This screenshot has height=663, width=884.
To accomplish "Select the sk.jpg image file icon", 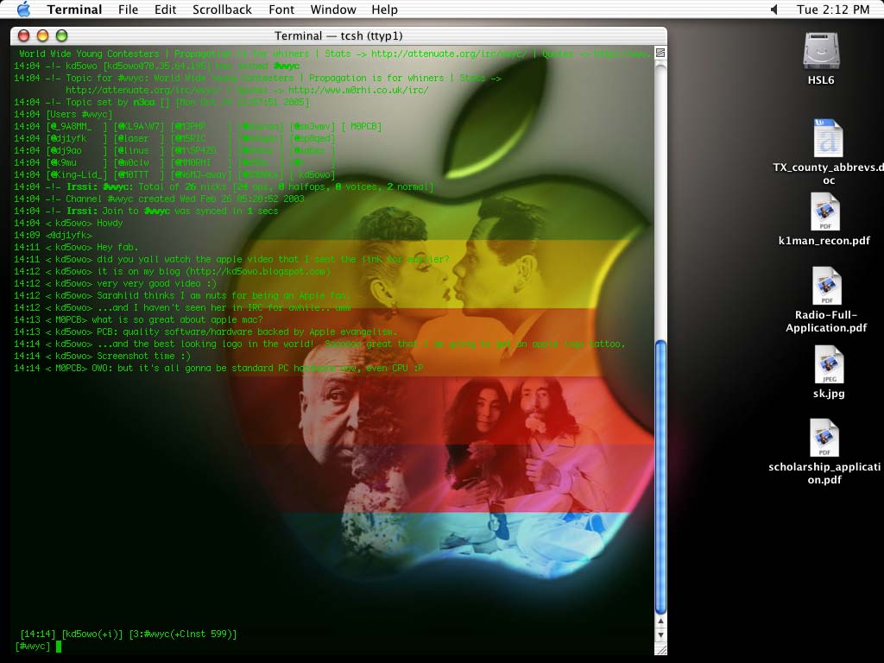I will point(829,364).
